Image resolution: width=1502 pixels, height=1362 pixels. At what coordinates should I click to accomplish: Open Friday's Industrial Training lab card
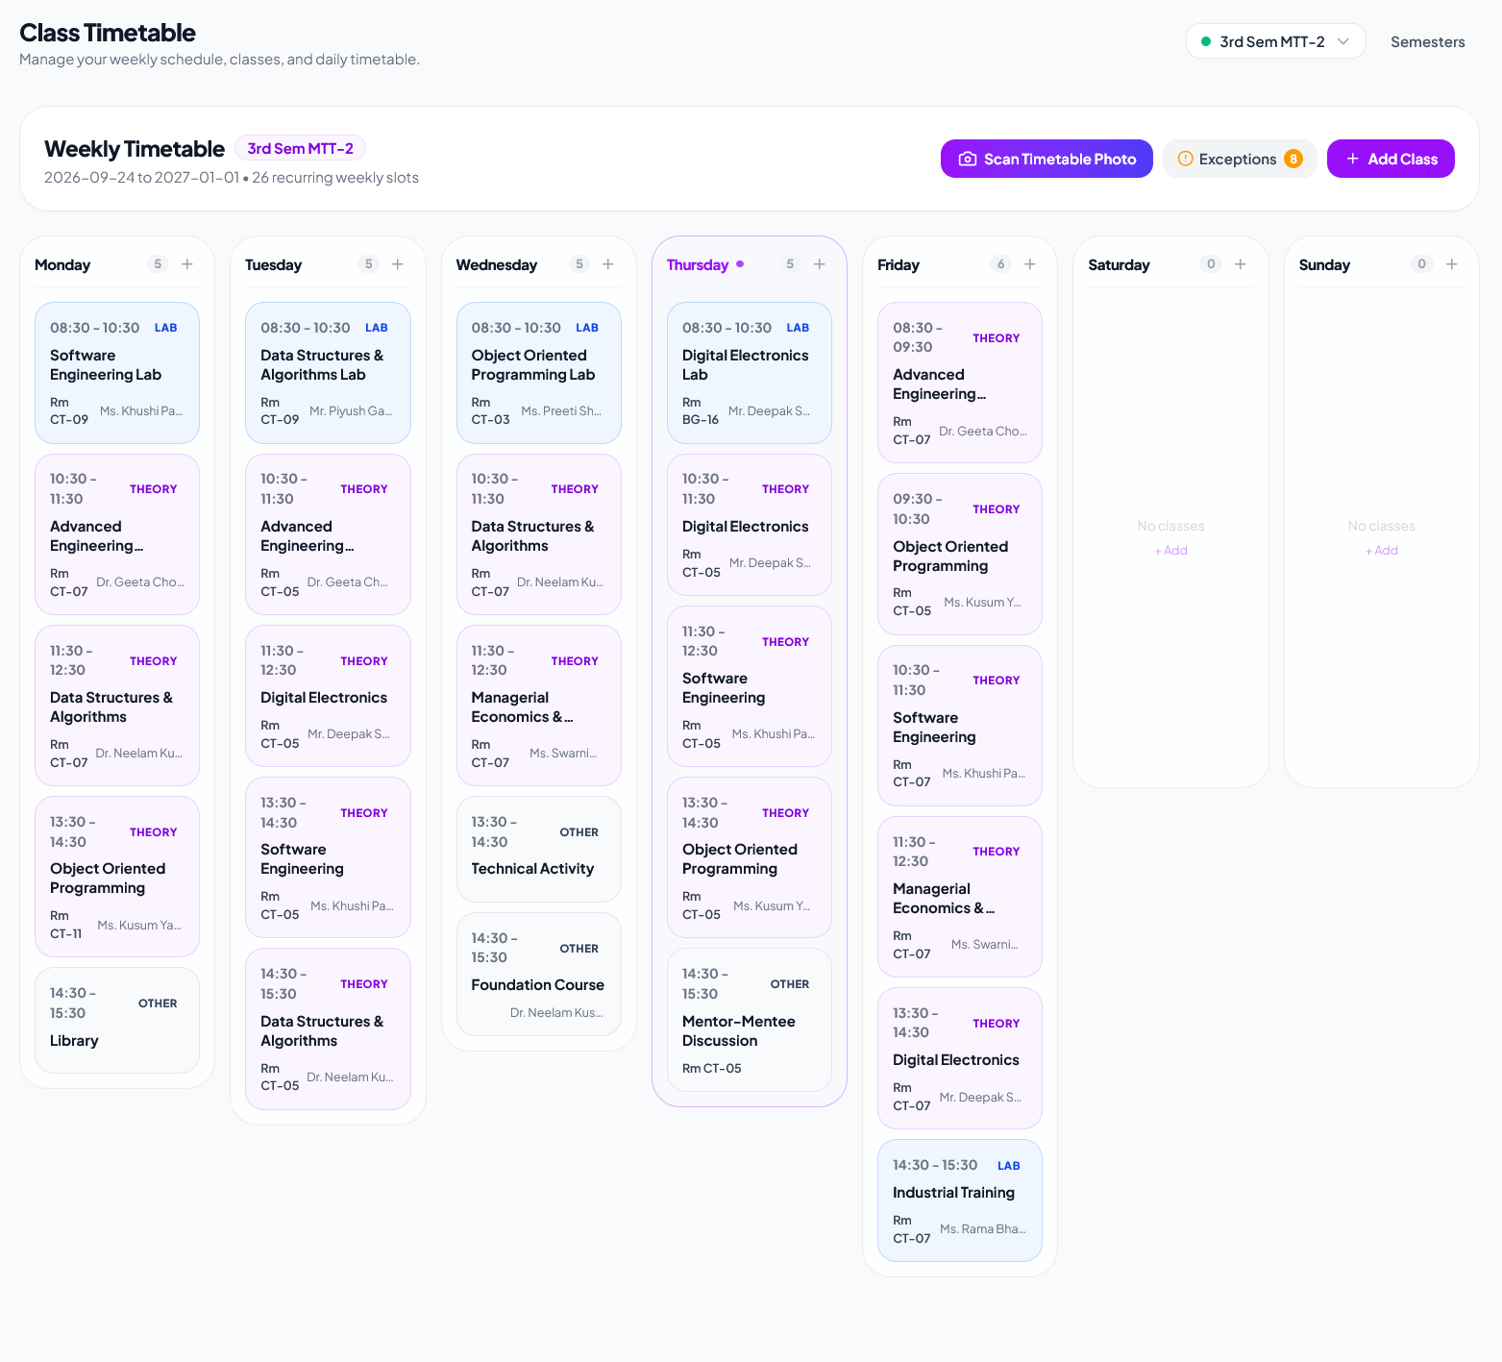[x=960, y=1201]
